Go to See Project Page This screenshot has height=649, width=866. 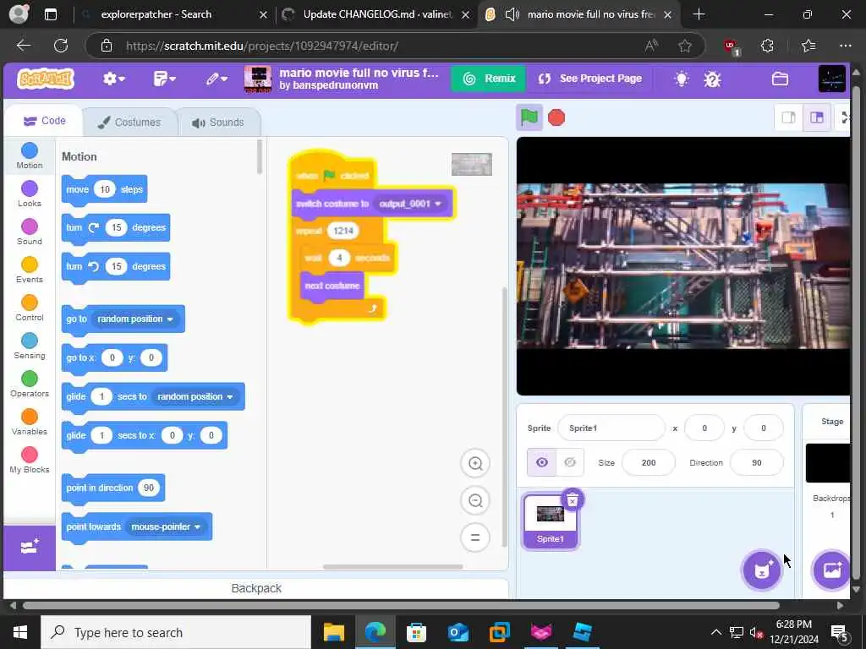[589, 79]
